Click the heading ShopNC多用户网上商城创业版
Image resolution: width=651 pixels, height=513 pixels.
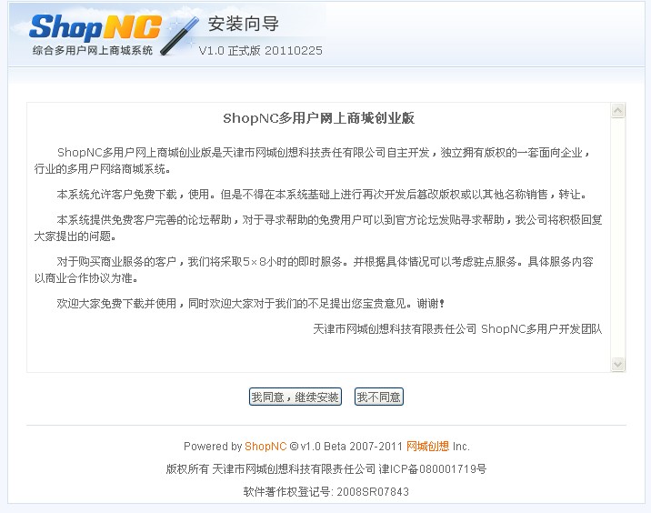coord(319,118)
